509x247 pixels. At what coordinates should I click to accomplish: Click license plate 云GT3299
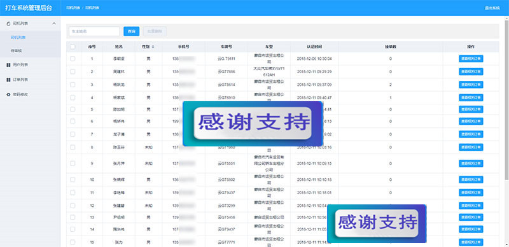pos(227,206)
